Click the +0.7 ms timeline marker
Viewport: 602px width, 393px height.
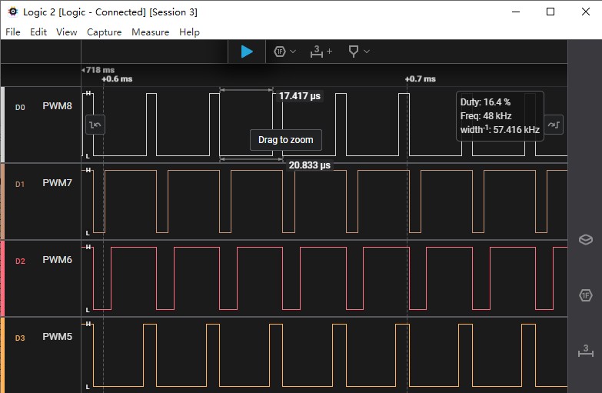[420, 78]
